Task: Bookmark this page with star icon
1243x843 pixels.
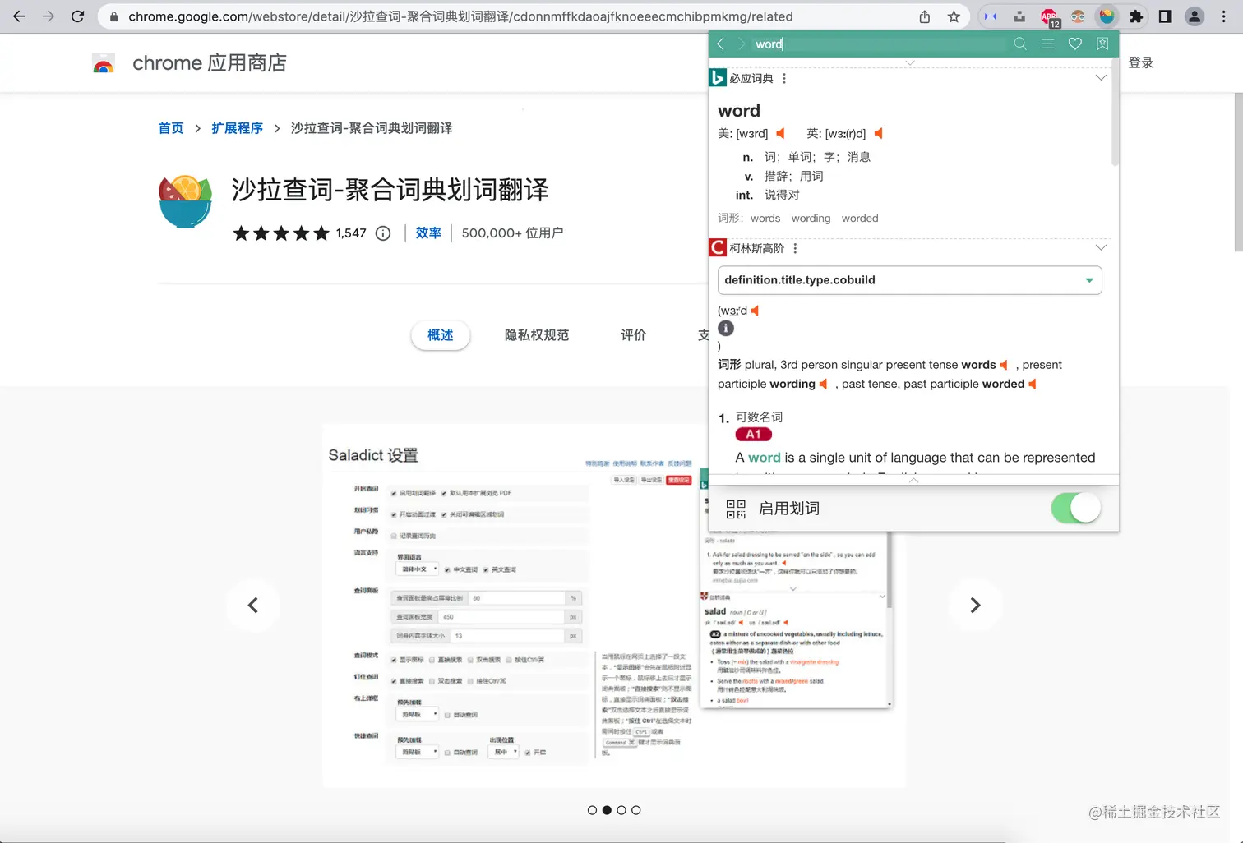Action: pyautogui.click(x=954, y=16)
